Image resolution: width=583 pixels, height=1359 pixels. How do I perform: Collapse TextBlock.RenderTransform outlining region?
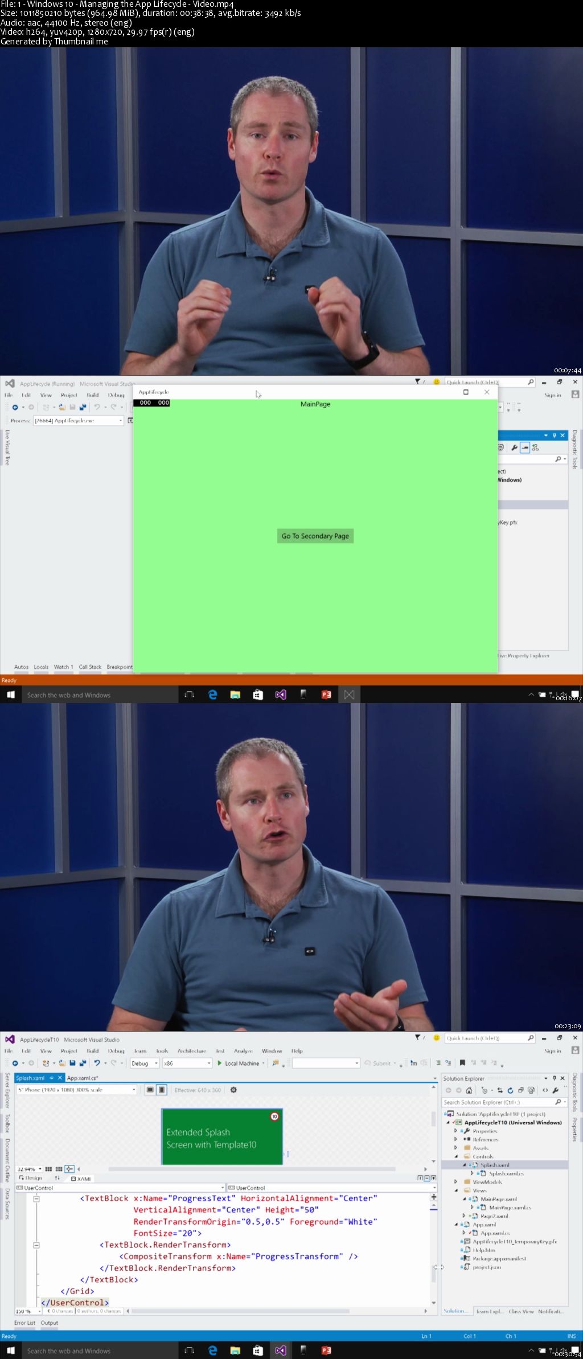coord(36,1245)
